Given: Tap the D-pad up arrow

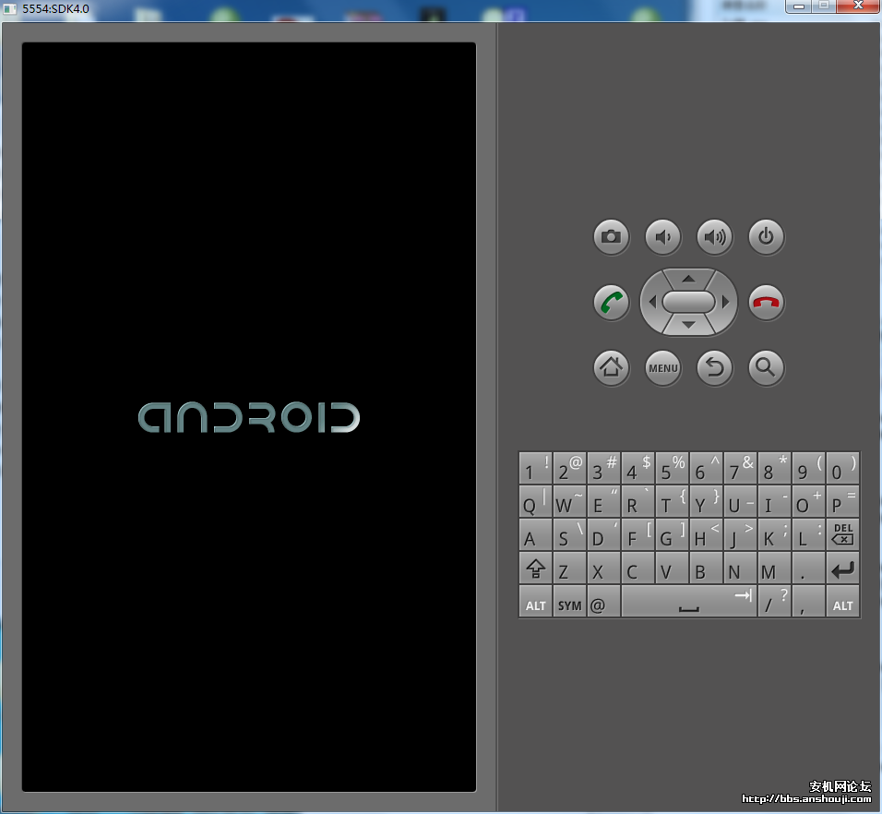Looking at the screenshot, I should [x=688, y=279].
